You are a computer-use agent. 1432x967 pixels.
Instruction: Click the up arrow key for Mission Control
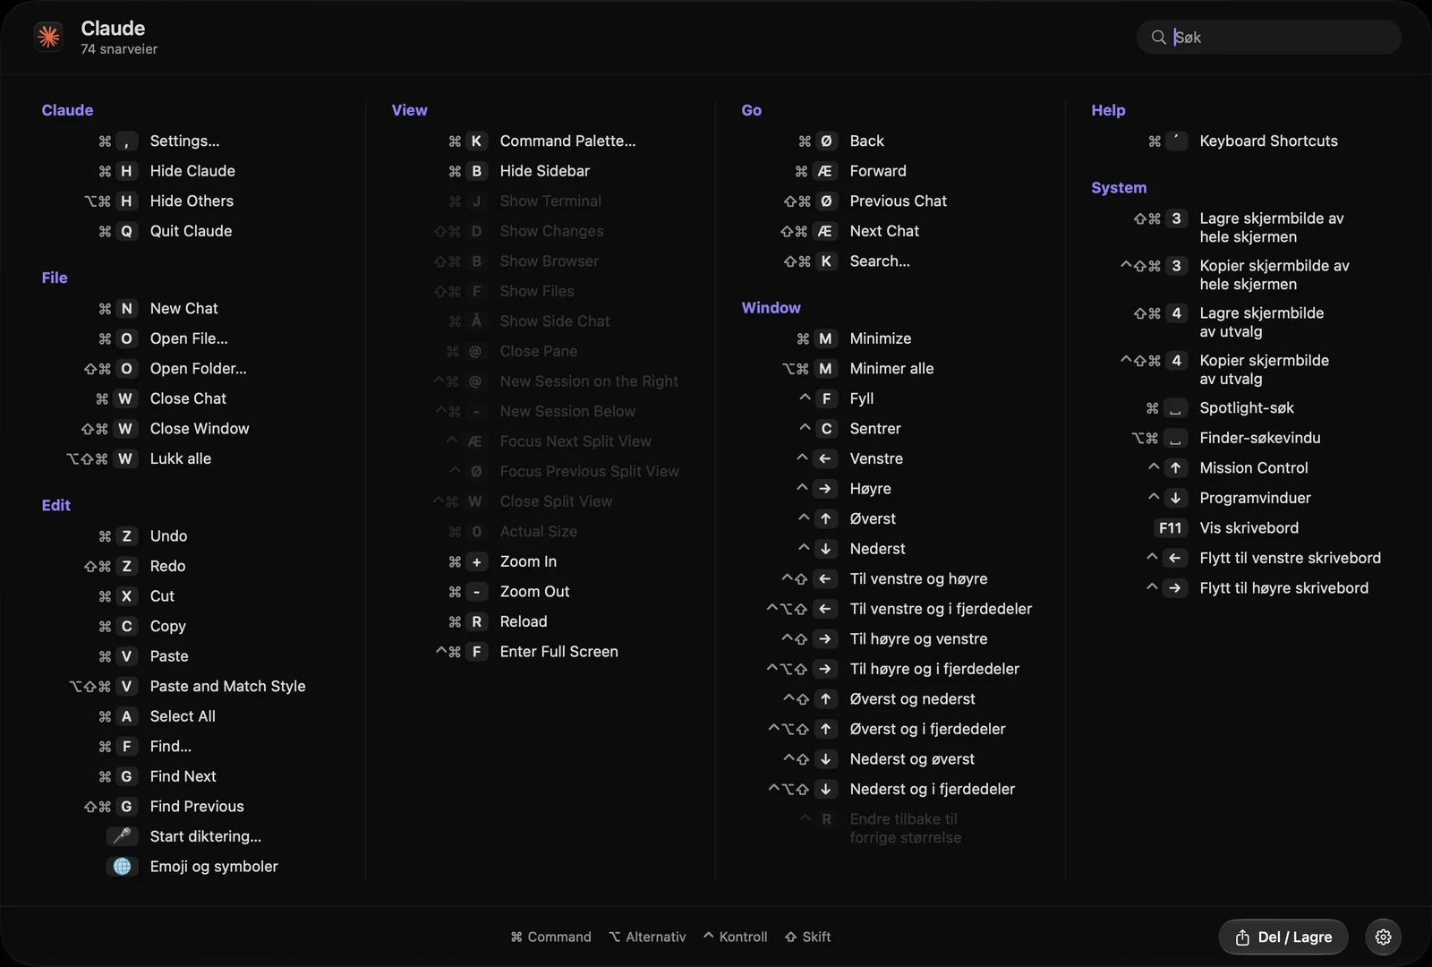pyautogui.click(x=1175, y=467)
